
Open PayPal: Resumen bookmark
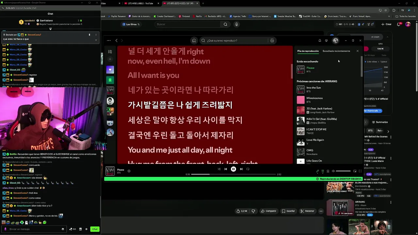tap(117, 16)
